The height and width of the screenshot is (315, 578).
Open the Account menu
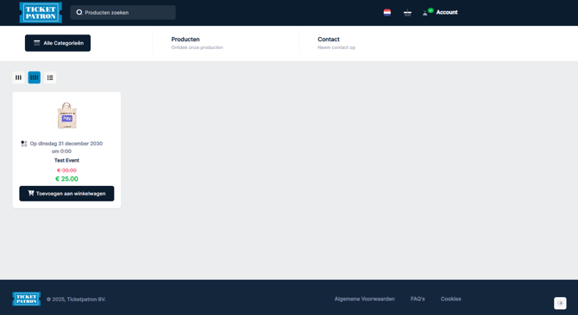click(440, 13)
